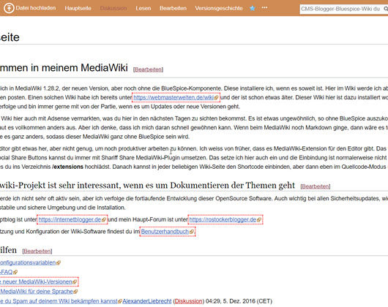The image size is (388, 307).
Task: Click the external-link icon after 'bekämpfen kannst'
Action: click(120, 302)
